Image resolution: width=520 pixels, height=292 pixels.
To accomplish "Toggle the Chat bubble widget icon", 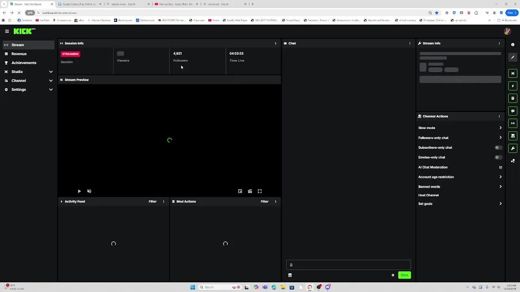I will (513, 111).
